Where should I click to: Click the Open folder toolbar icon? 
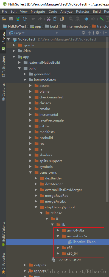click(4, 19)
